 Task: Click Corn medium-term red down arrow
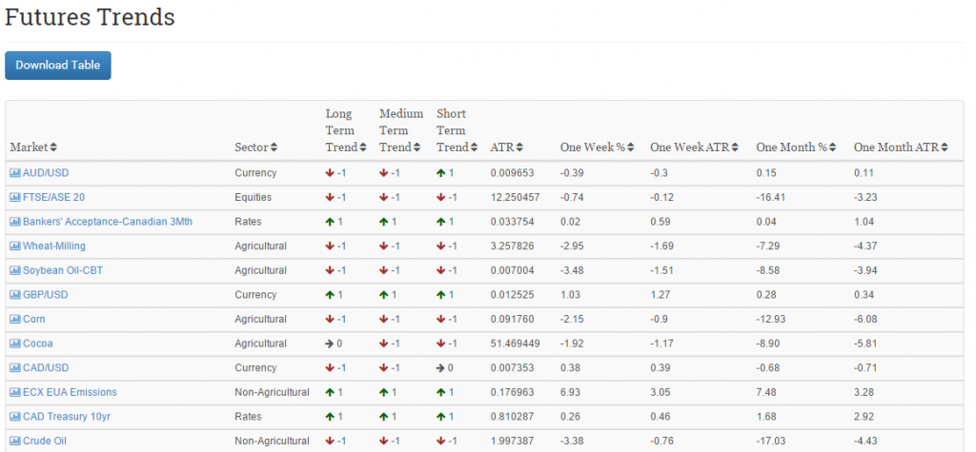point(384,319)
